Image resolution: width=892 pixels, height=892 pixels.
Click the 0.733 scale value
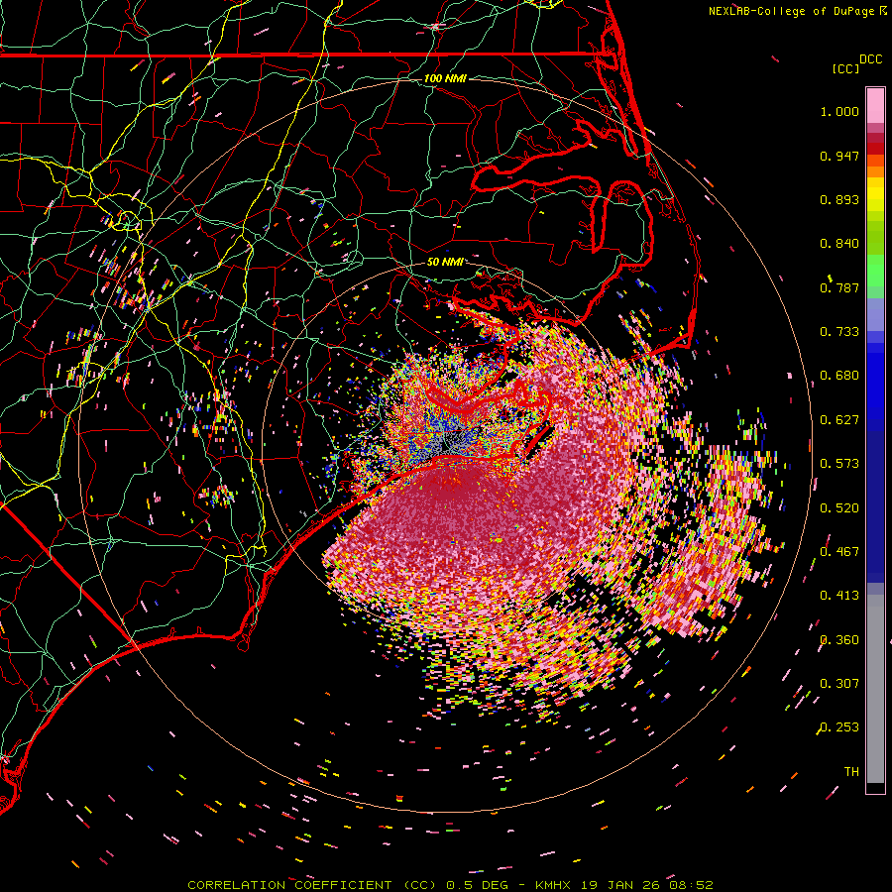pyautogui.click(x=839, y=332)
